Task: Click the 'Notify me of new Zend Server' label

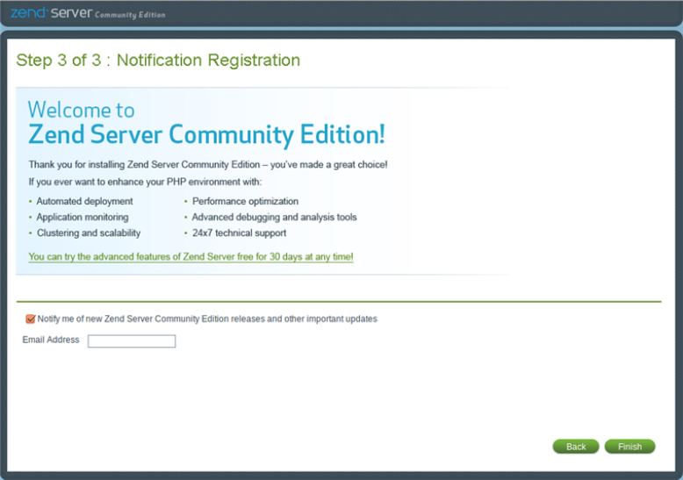Action: coord(207,319)
